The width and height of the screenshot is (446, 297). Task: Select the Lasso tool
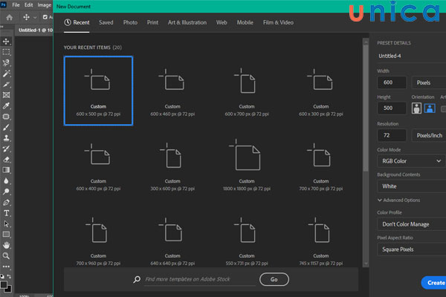point(6,63)
